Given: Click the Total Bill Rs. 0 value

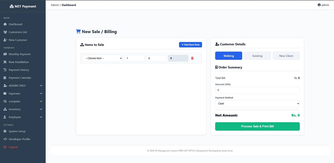Looking at the screenshot, I should [297, 78].
